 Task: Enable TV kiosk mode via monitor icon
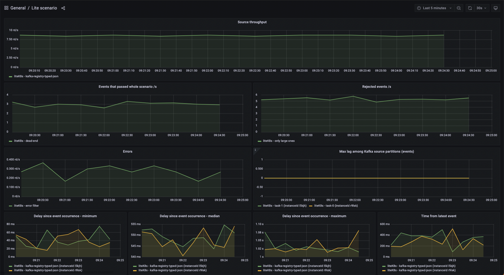pyautogui.click(x=496, y=8)
